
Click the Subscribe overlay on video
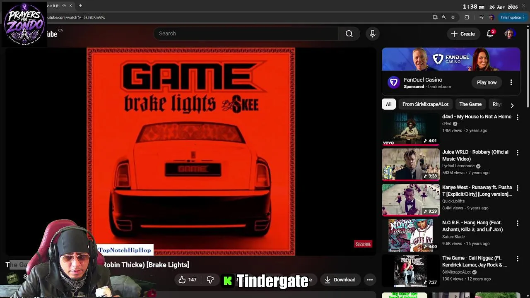[363, 244]
